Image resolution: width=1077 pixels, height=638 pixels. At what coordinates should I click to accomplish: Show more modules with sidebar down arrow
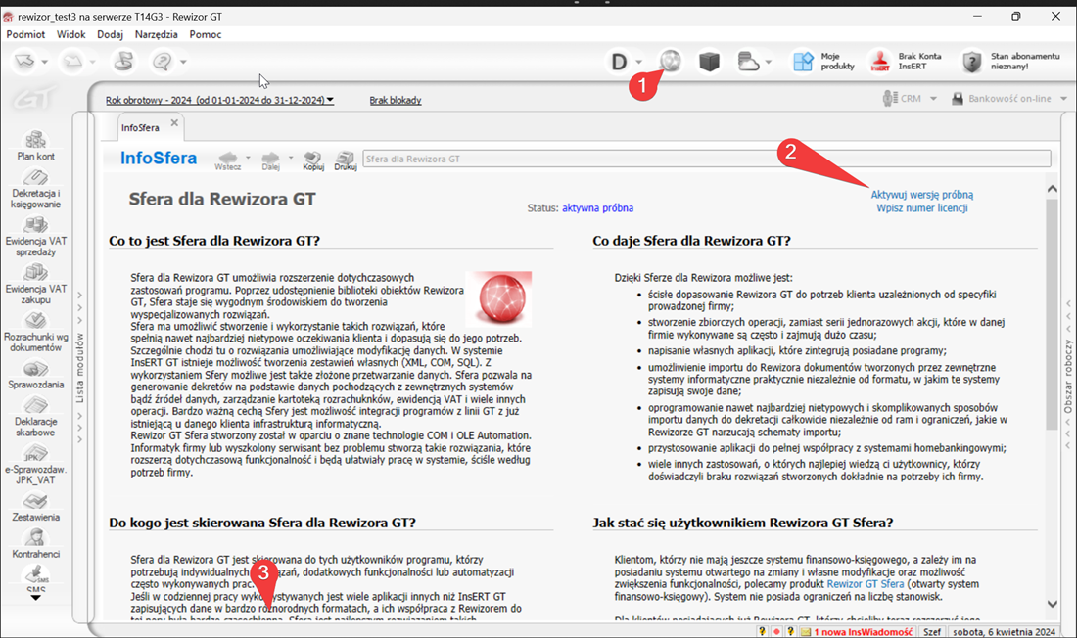[35, 598]
